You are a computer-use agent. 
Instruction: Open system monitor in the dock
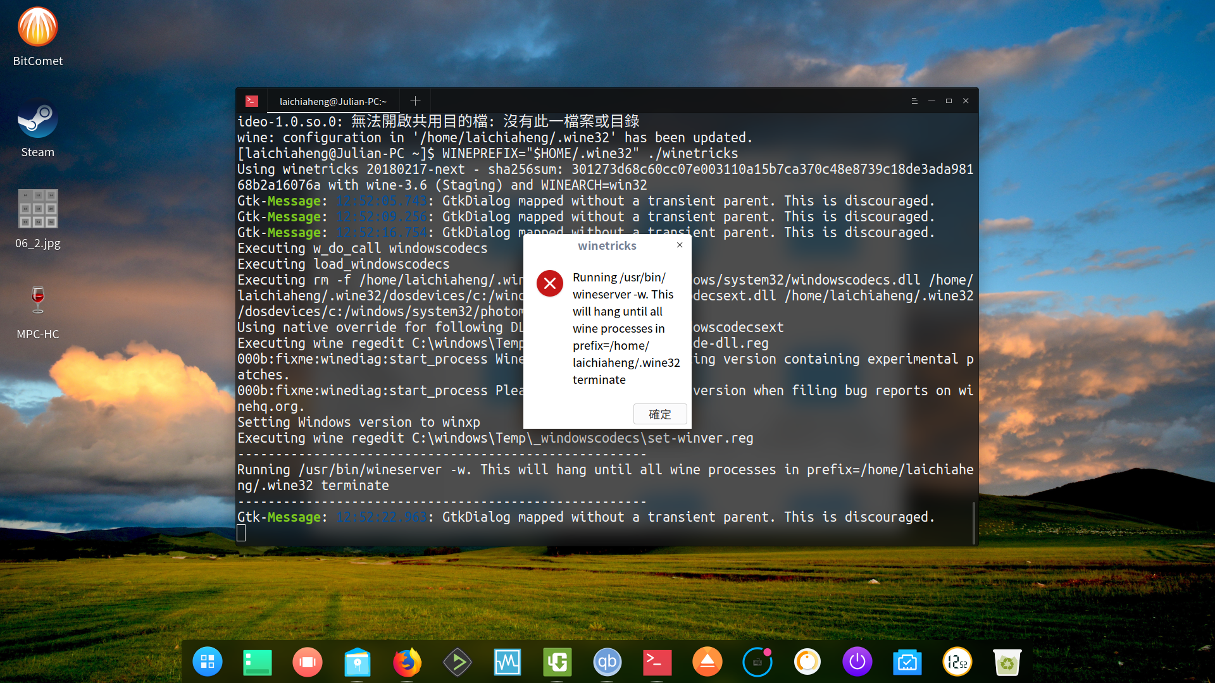pos(508,662)
